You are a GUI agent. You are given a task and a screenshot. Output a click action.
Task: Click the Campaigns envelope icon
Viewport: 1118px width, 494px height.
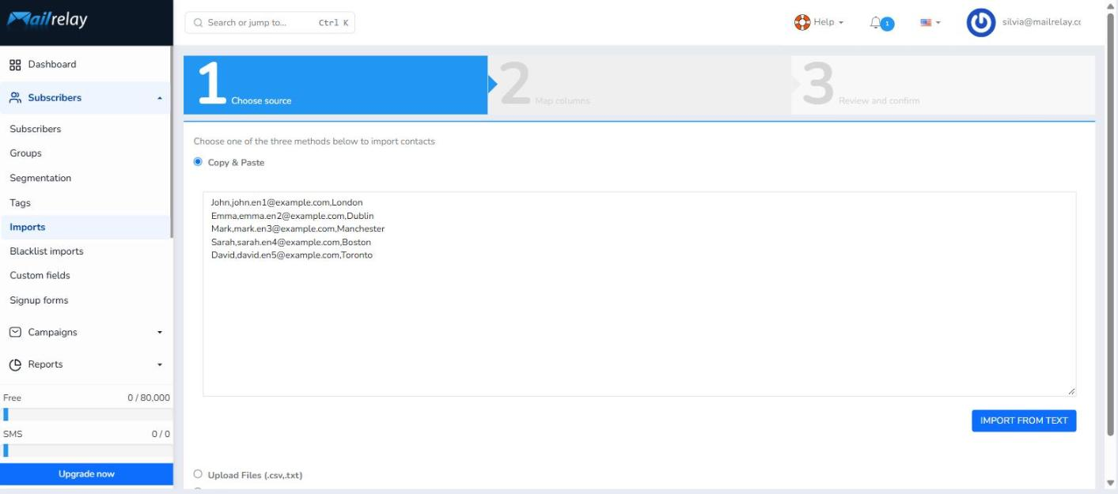coord(15,333)
